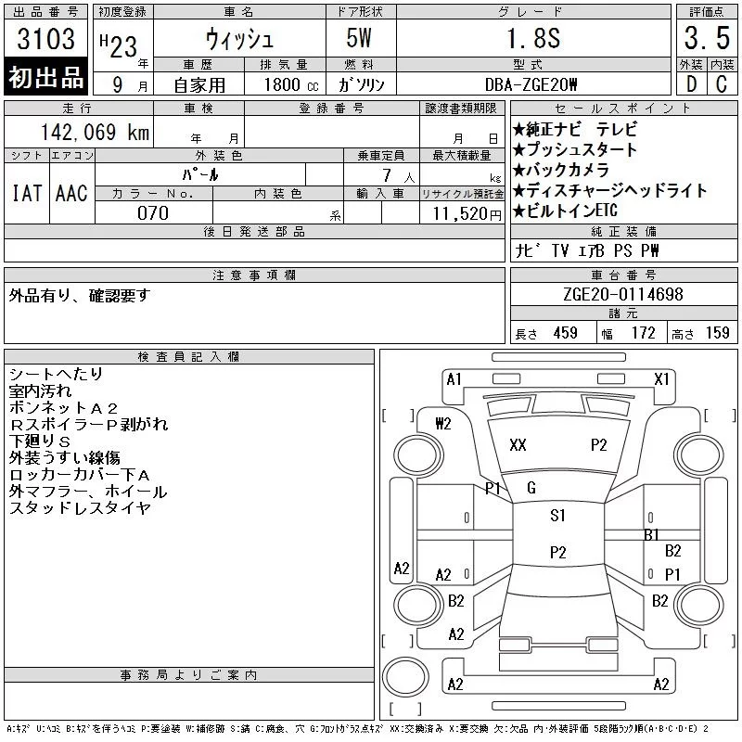
Task: Click the ★プッシュスタート sales point
Action: pos(574,150)
